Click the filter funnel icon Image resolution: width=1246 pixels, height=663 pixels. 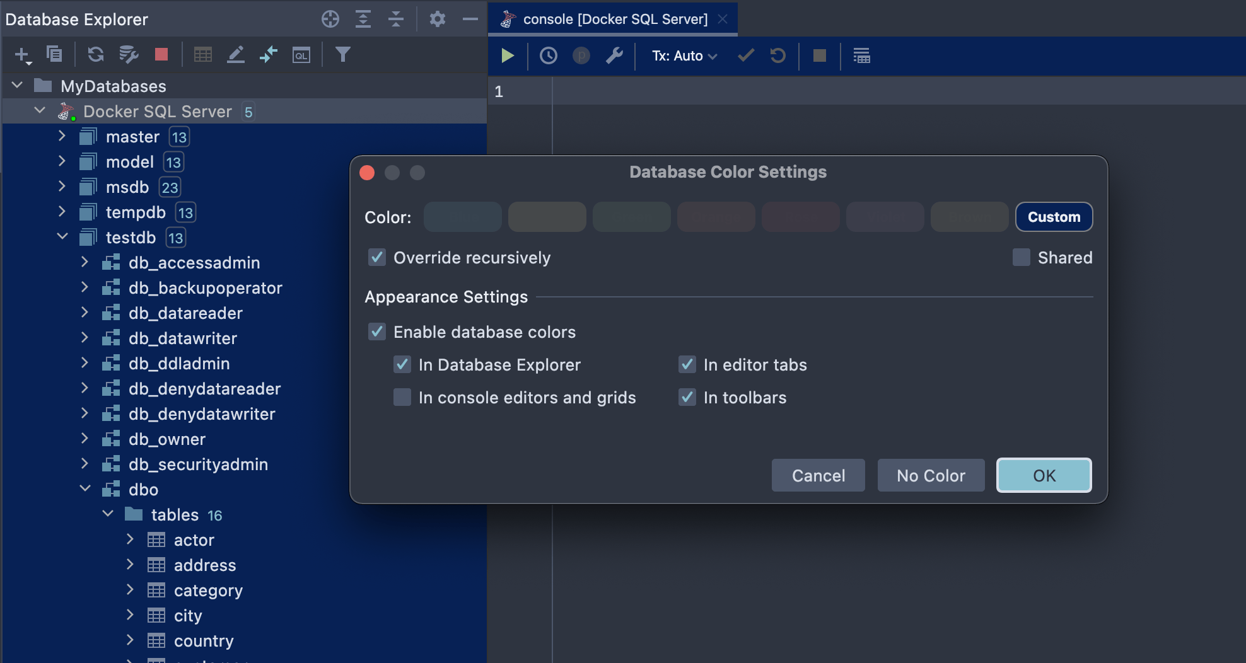tap(342, 55)
